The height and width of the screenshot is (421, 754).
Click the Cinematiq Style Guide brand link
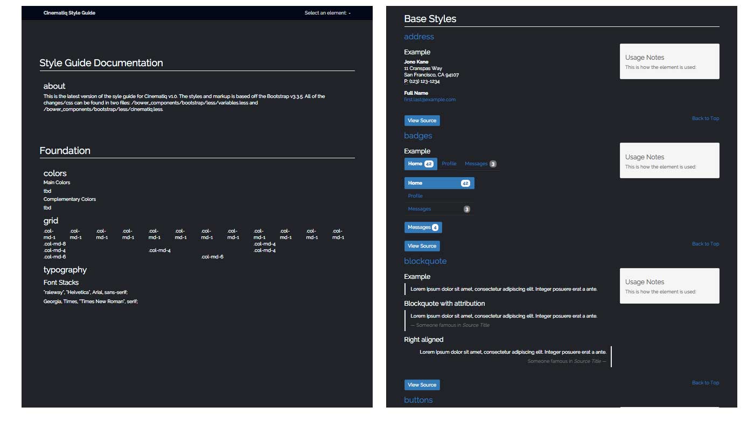tap(69, 13)
